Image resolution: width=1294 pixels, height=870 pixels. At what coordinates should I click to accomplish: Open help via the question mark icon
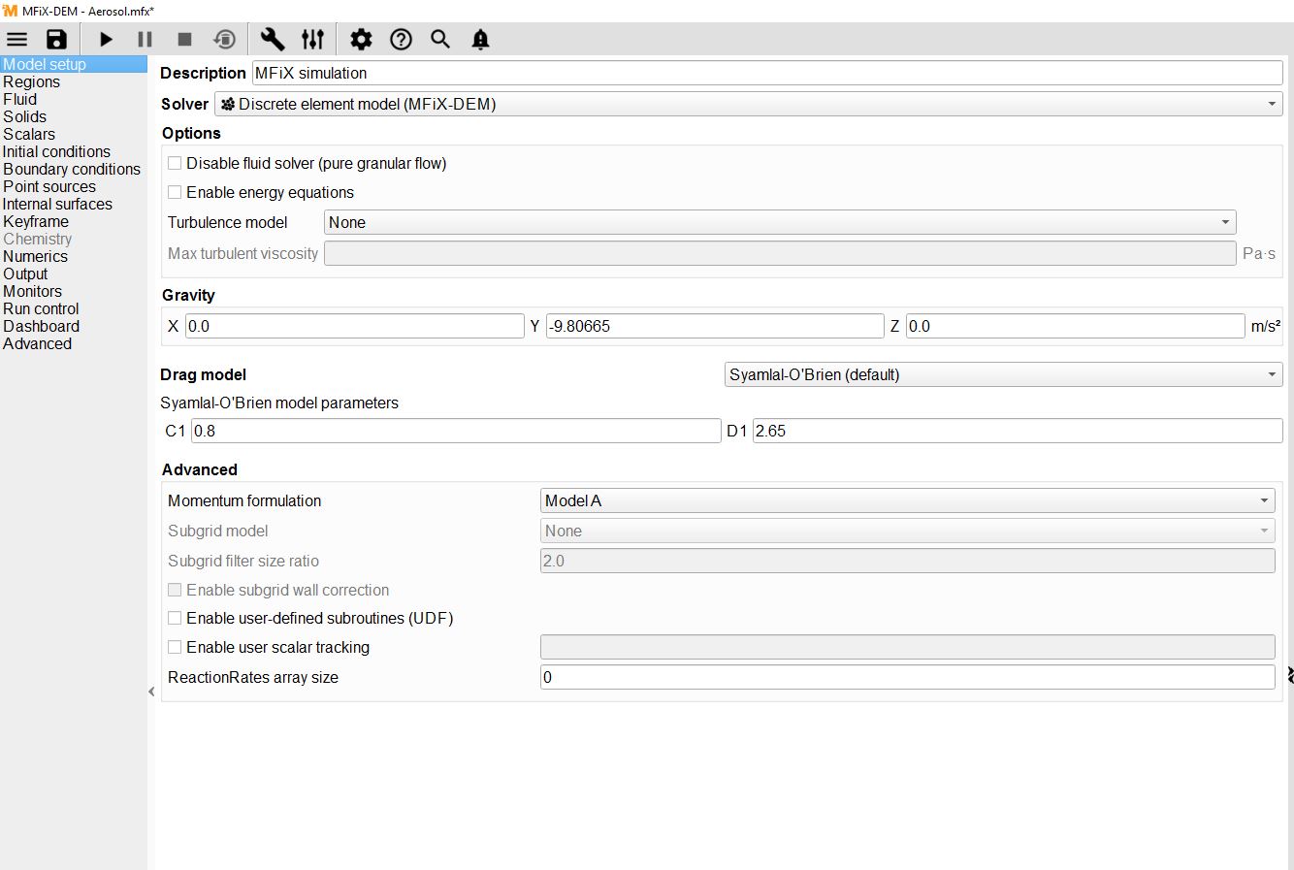(401, 40)
